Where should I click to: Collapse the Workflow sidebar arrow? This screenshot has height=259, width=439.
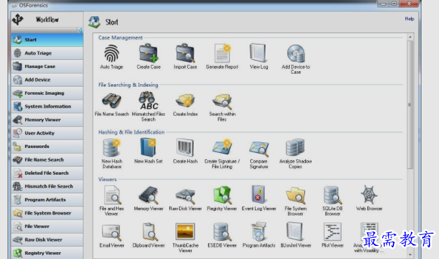coord(80,30)
